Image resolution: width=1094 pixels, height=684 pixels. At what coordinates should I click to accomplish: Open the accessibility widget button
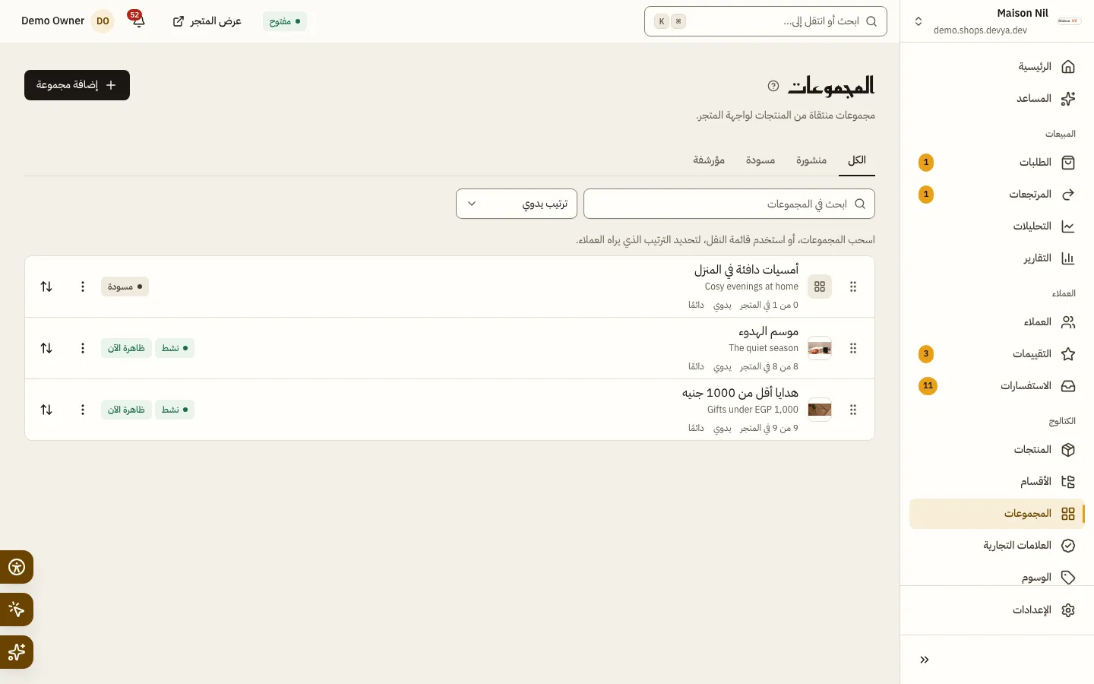tap(17, 567)
